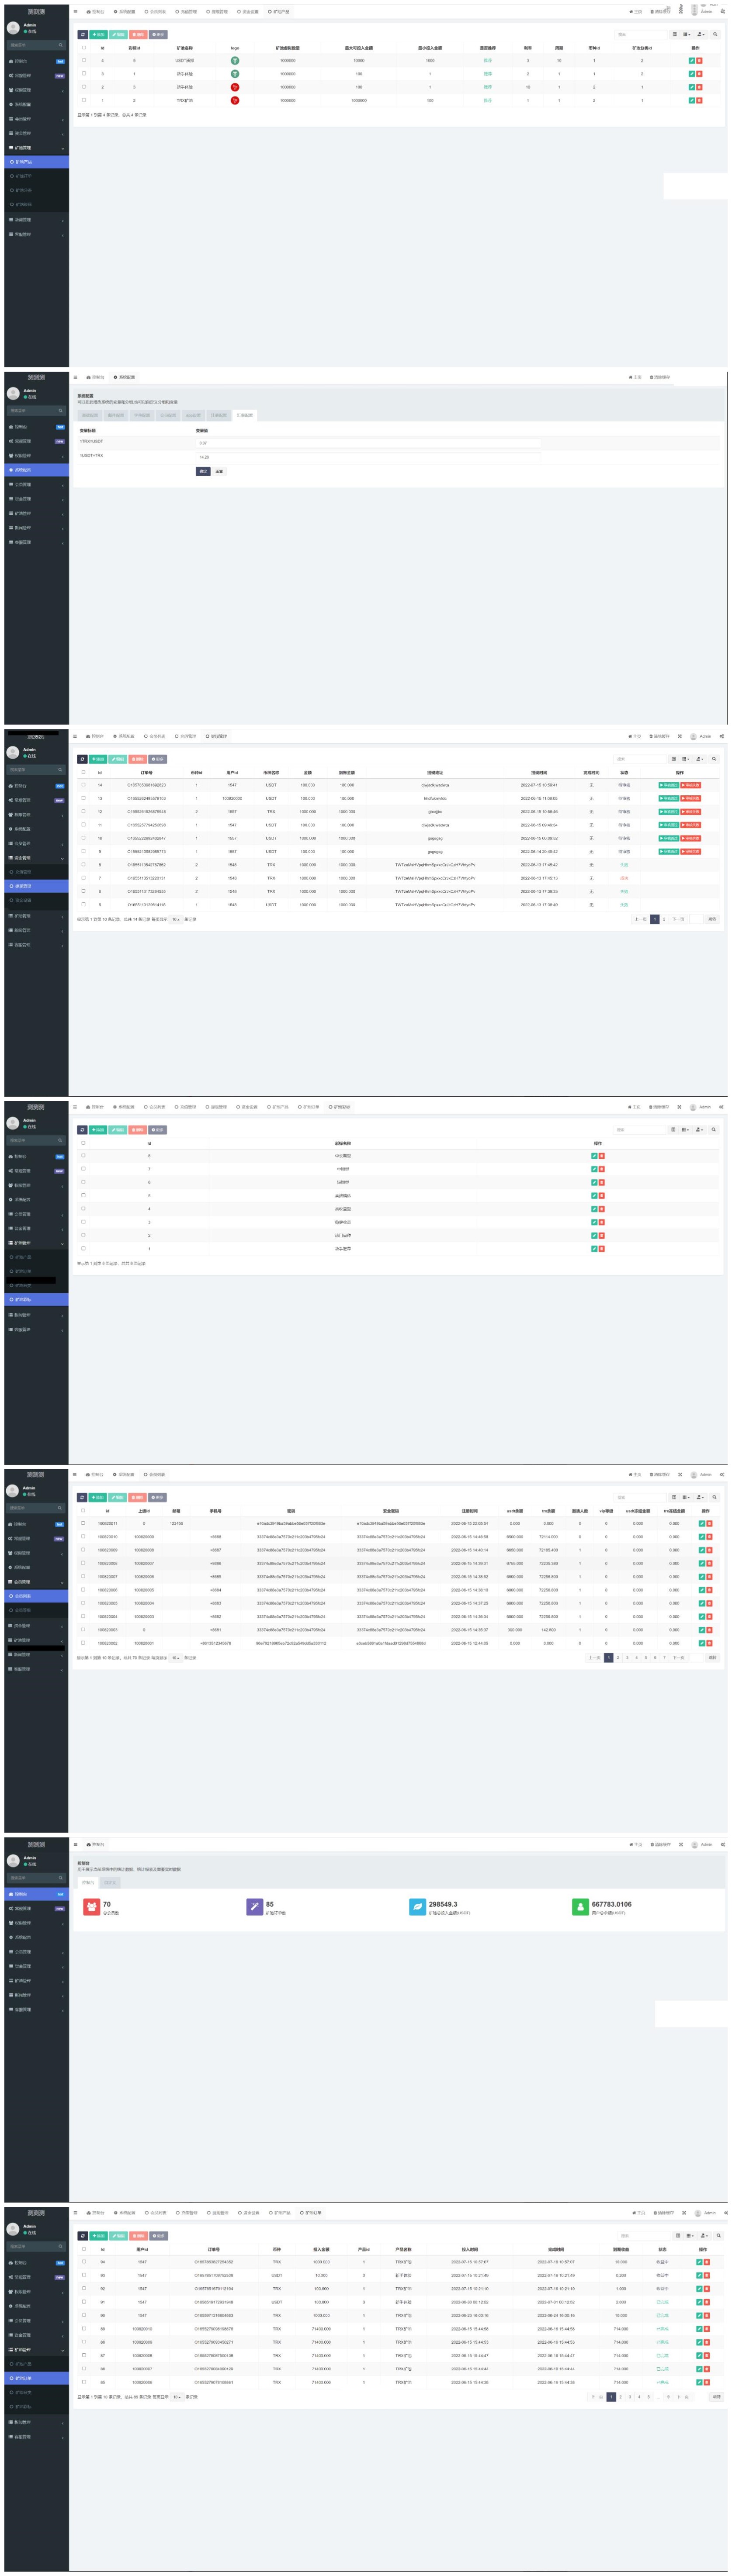Image resolution: width=732 pixels, height=2576 pixels.
Task: Click green edit icon in category row 8
Action: click(594, 1156)
